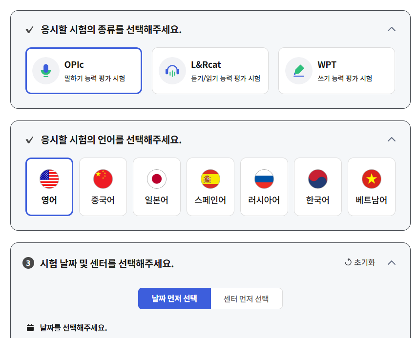This screenshot has width=418, height=338.
Task: Click the Japan flag icon
Action: (157, 179)
